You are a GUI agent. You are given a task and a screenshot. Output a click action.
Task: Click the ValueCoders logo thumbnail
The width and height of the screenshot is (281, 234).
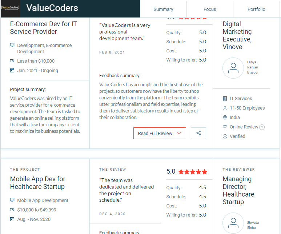point(10,8)
